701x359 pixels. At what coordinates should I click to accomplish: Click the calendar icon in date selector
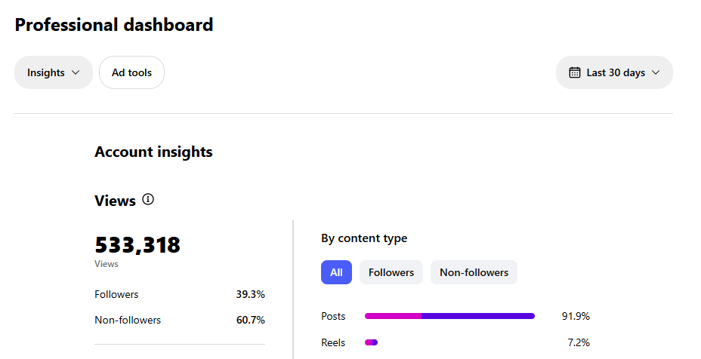click(x=574, y=72)
